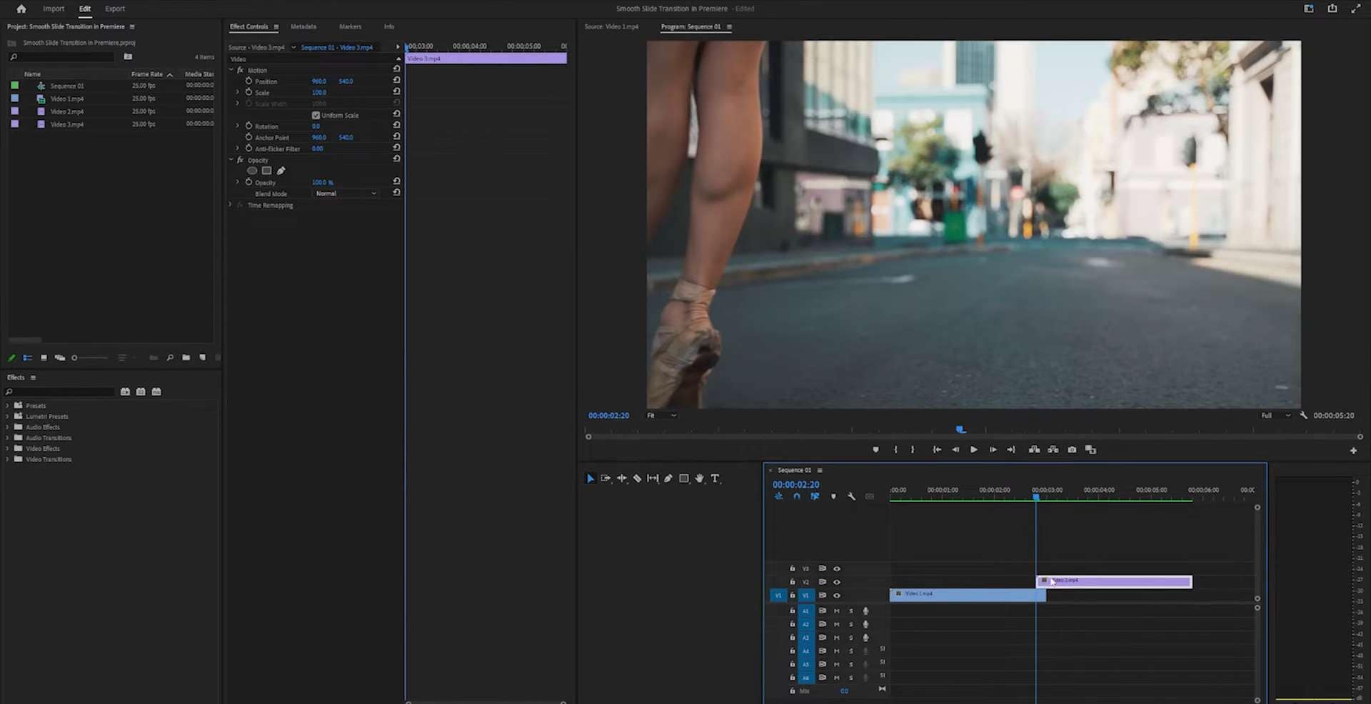
Task: Click 32-bit Color filter icon in Effects panel
Action: [x=141, y=392]
